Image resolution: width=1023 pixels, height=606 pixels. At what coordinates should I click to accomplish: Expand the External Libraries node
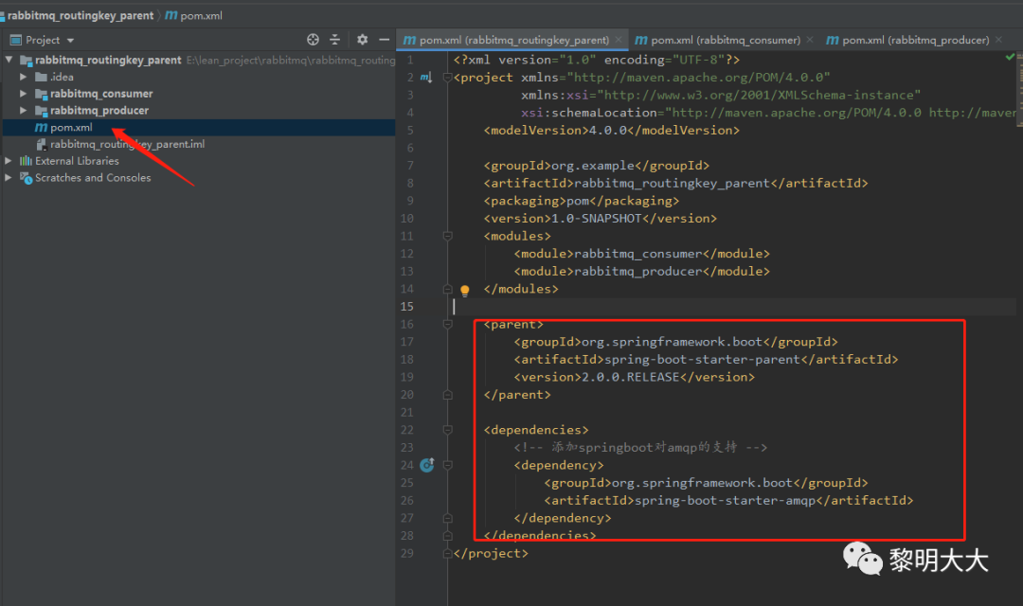coord(9,161)
